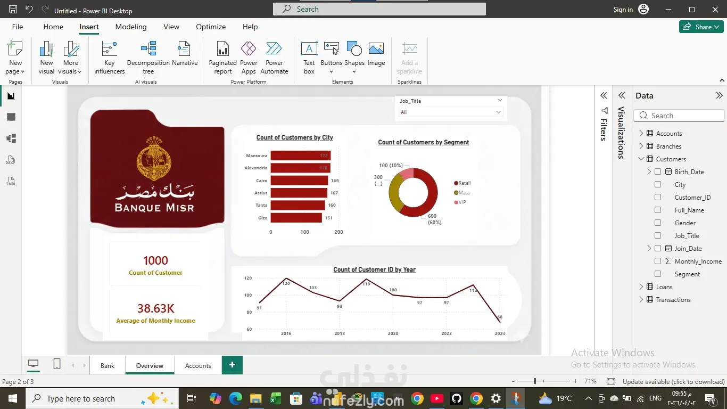Screen dimensions: 727x409
Task: Click the title bar Search box
Action: (x=379, y=9)
